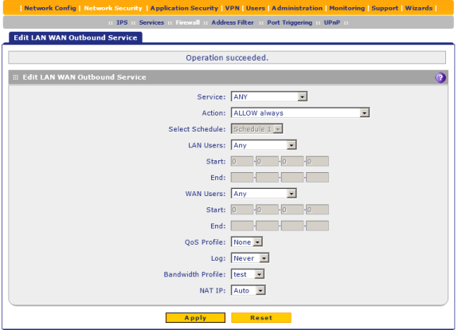Click the Reset button

click(261, 318)
